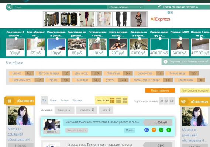The width and height of the screenshot is (210, 147).
Task: Open the 4 600 000 руб. ticker ad
Action: coord(159,47)
